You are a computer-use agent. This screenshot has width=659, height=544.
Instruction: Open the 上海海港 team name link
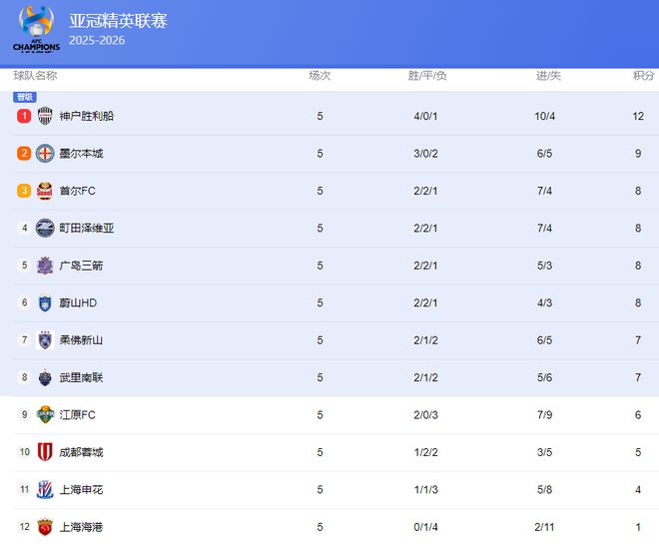point(81,527)
